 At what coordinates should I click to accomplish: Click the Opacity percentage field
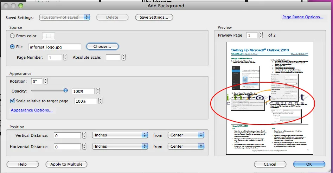pyautogui.click(x=83, y=91)
